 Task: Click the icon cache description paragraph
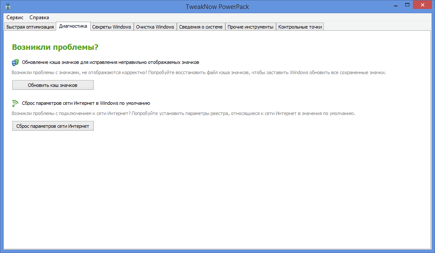tap(199, 73)
